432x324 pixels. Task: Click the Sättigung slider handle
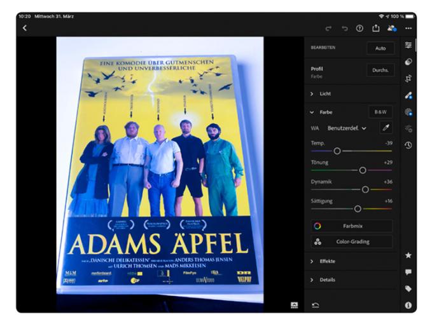pos(358,209)
